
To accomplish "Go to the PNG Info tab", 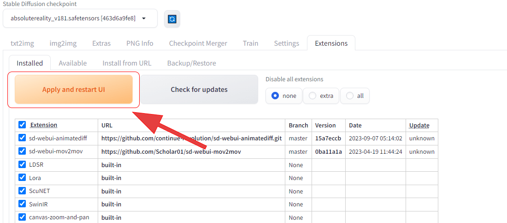I will (x=140, y=43).
